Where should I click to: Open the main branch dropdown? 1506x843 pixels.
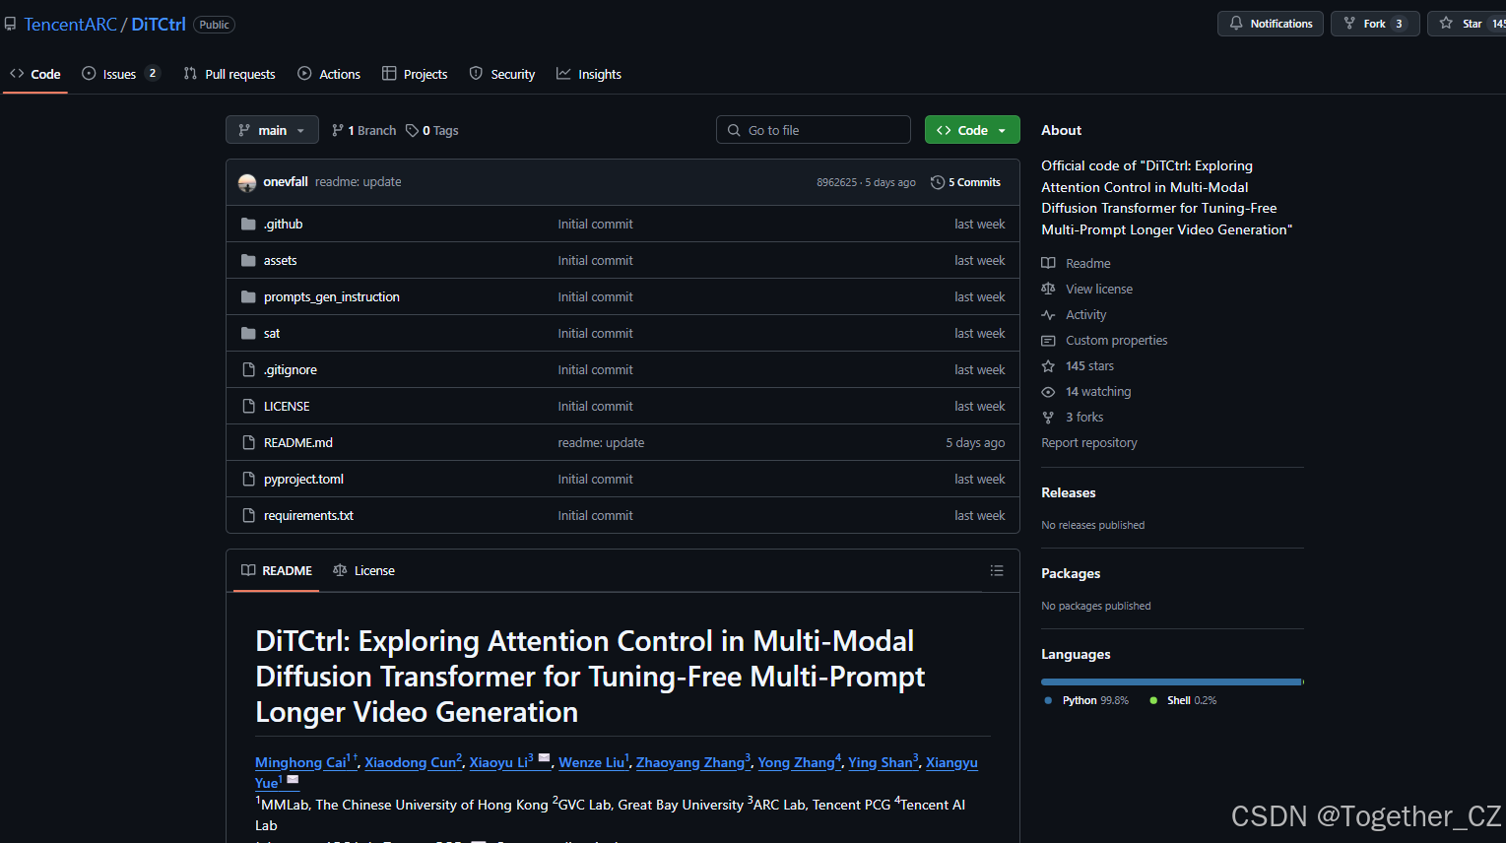(x=272, y=130)
